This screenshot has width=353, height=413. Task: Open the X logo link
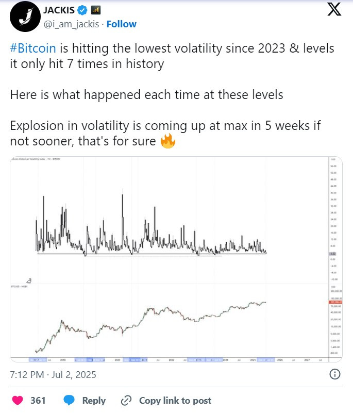coord(334,10)
